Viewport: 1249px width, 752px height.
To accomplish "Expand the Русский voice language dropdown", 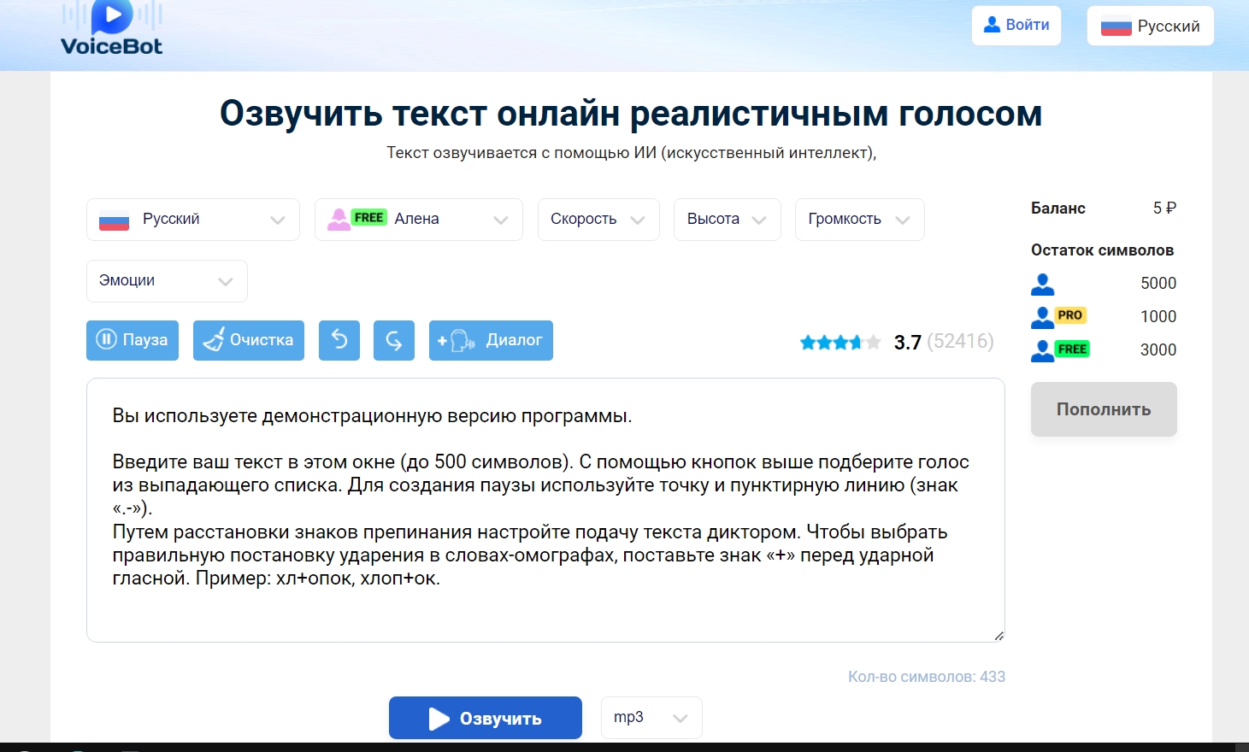I will pos(193,220).
